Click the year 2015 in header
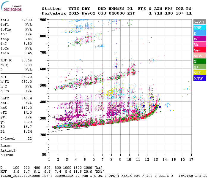The image size is (208, 178). coord(74,13)
